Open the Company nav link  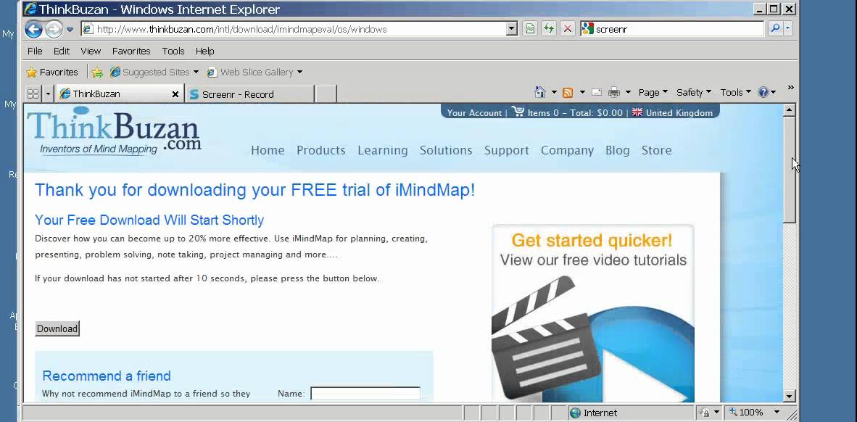tap(567, 150)
